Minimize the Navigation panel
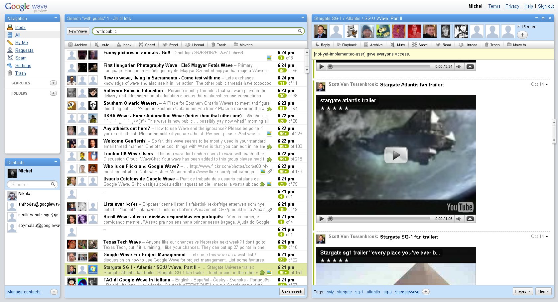The width and height of the screenshot is (558, 302). click(56, 17)
